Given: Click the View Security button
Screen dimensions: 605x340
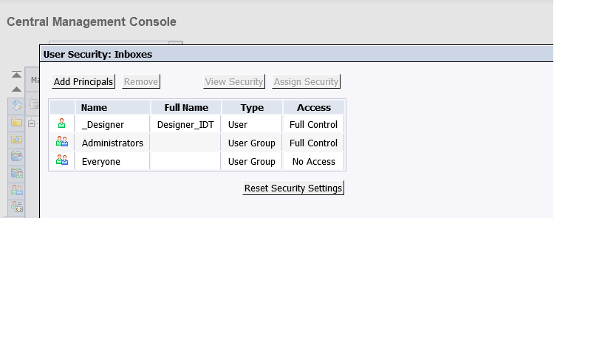Looking at the screenshot, I should [234, 82].
